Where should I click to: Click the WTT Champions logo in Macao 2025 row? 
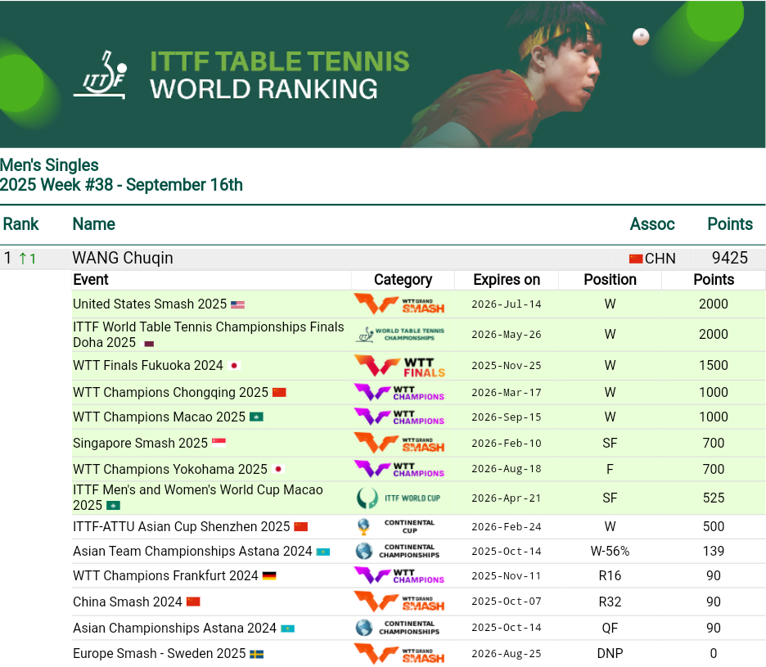click(x=399, y=417)
